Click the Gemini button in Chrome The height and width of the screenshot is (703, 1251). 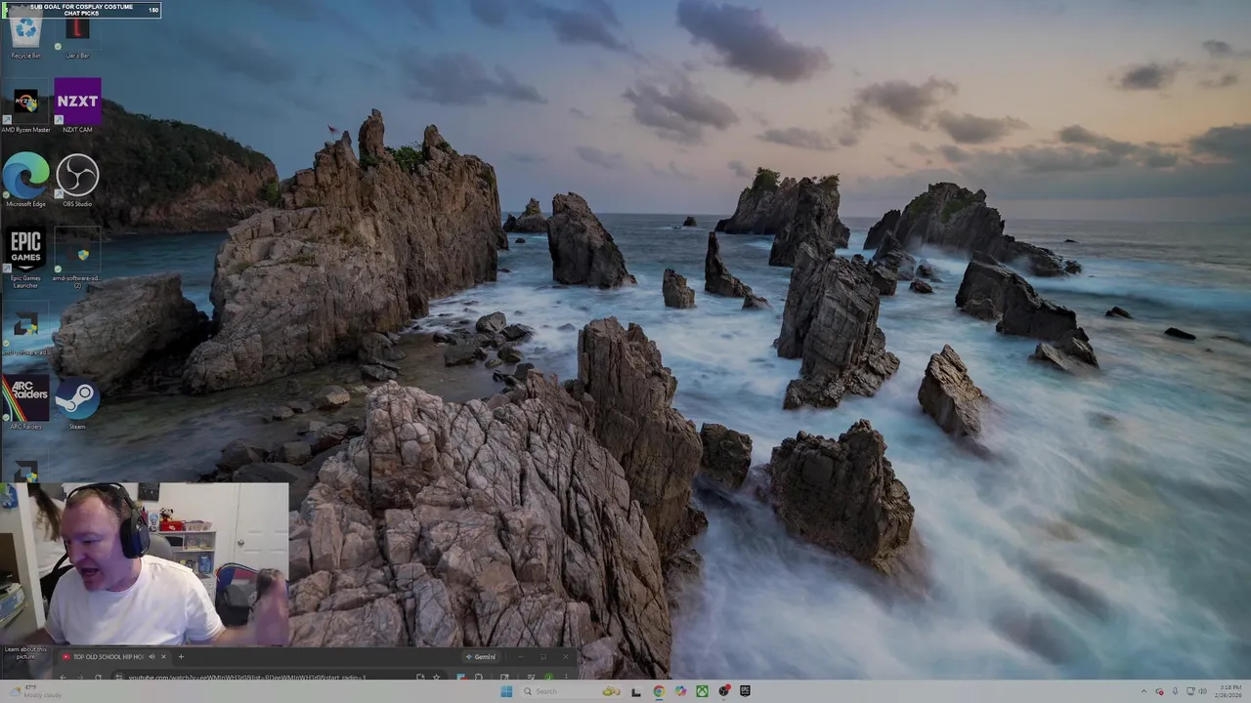pos(481,656)
